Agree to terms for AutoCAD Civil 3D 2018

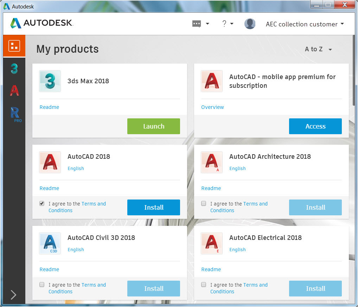point(42,285)
